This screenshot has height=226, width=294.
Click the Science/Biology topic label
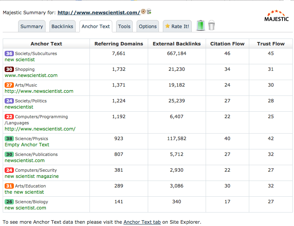tap(32, 202)
